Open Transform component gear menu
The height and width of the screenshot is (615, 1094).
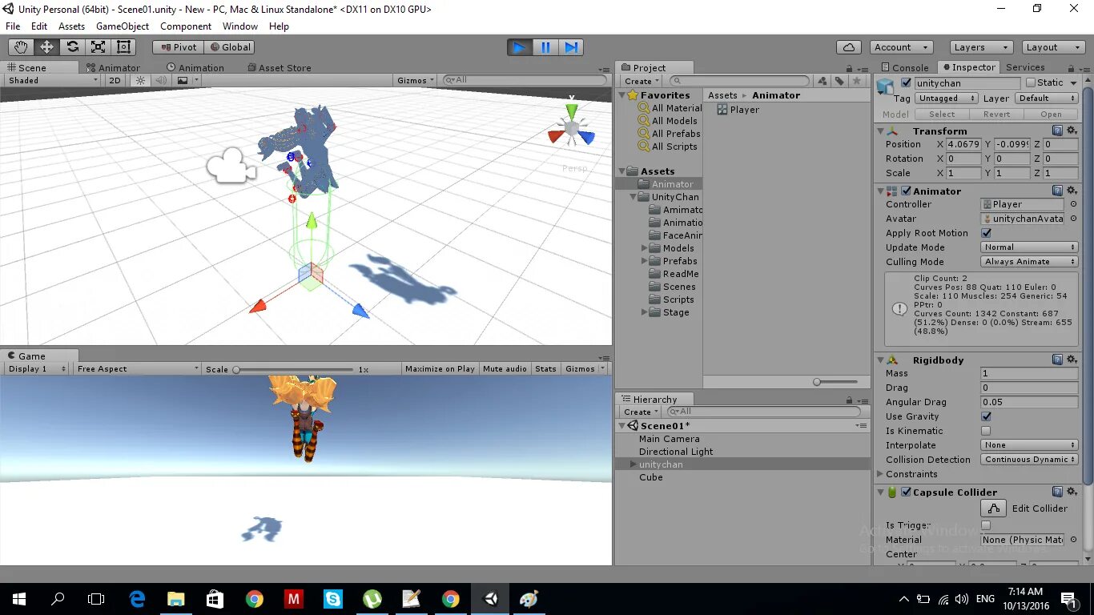pyautogui.click(x=1072, y=131)
